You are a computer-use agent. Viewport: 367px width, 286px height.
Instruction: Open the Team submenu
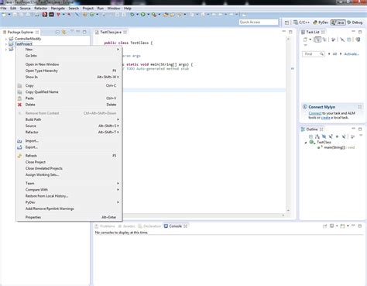pos(70,183)
